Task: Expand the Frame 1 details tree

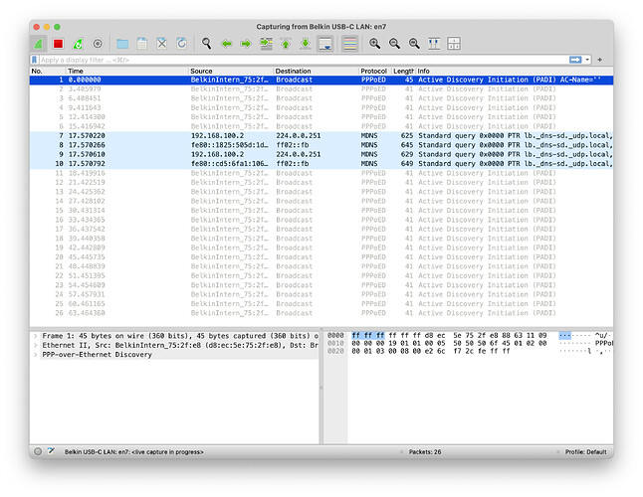Action: [x=35, y=336]
